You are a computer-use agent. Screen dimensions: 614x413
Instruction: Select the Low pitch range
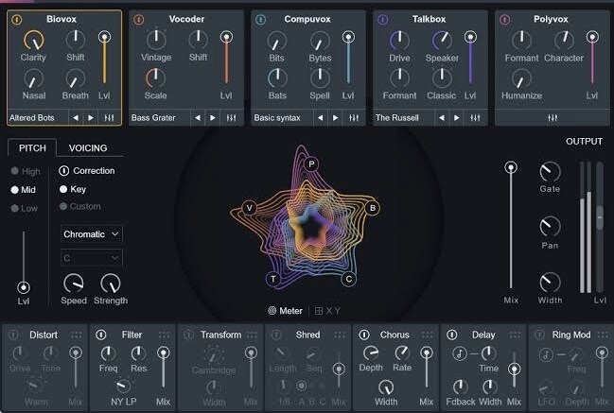tap(25, 208)
